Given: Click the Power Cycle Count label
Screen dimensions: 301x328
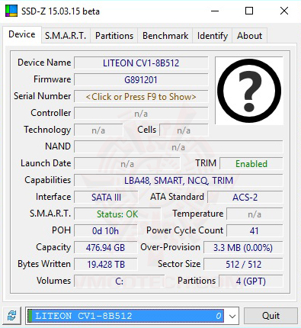Looking at the screenshot, I should [x=185, y=230].
